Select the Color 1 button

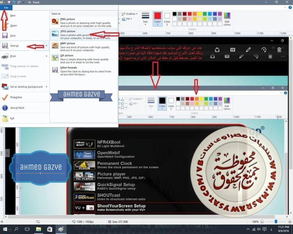tap(157, 19)
